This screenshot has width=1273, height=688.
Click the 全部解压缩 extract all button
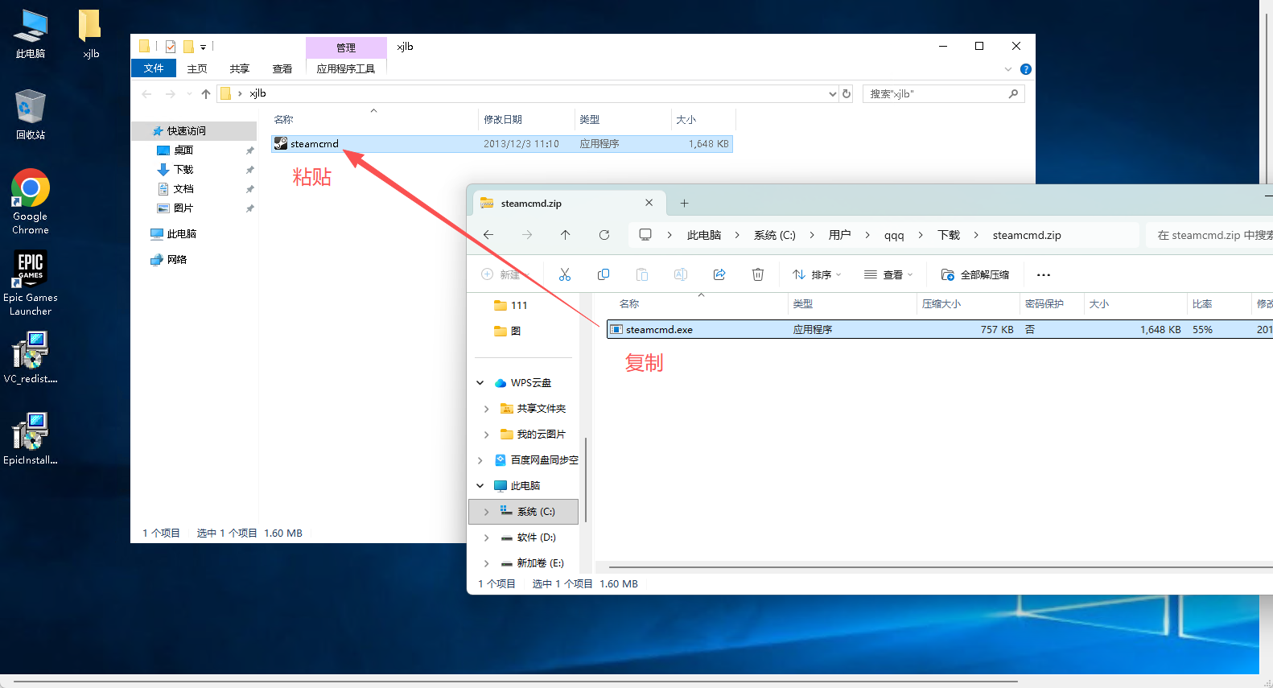click(x=975, y=274)
